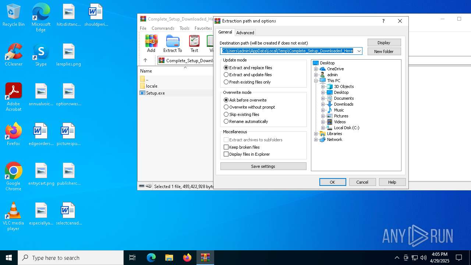The height and width of the screenshot is (265, 471).
Task: Select selectcanad... Word document on desktop
Action: 69,214
